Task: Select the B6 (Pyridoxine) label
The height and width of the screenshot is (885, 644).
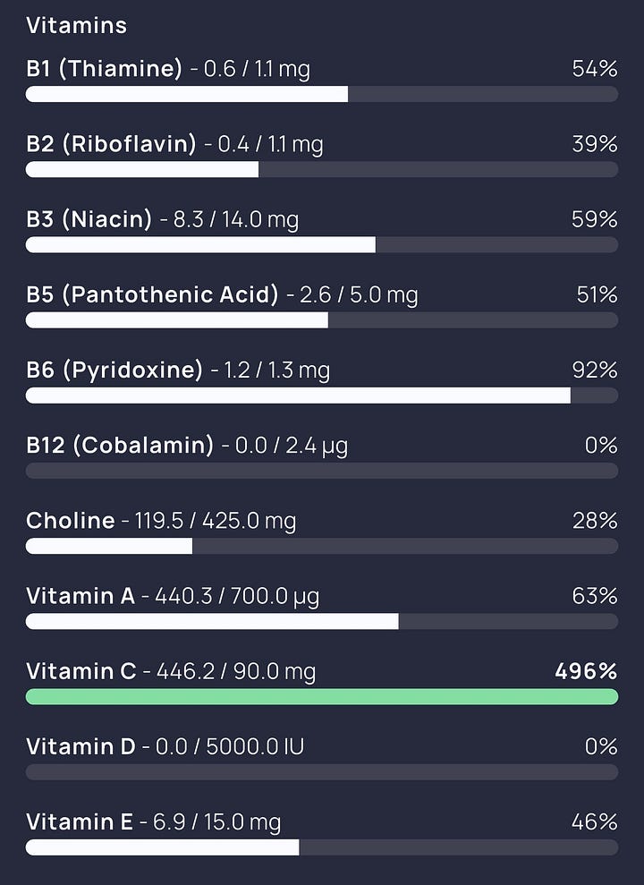Action: tap(114, 370)
